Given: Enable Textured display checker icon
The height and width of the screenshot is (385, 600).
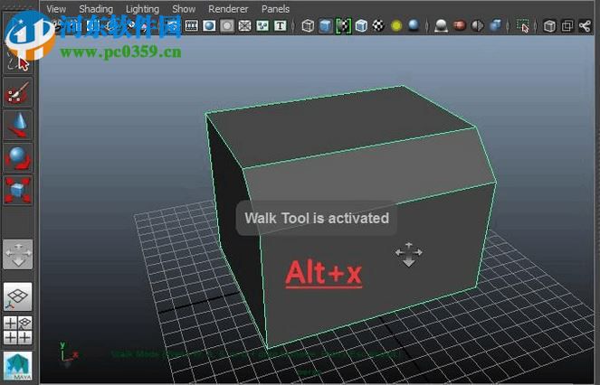Looking at the screenshot, I should pos(378,25).
